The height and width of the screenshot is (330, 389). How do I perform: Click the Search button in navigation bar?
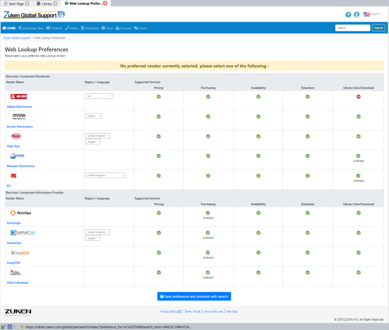click(378, 28)
